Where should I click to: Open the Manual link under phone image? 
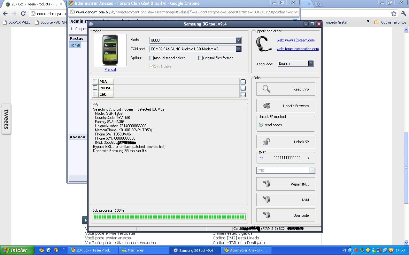[x=110, y=69]
